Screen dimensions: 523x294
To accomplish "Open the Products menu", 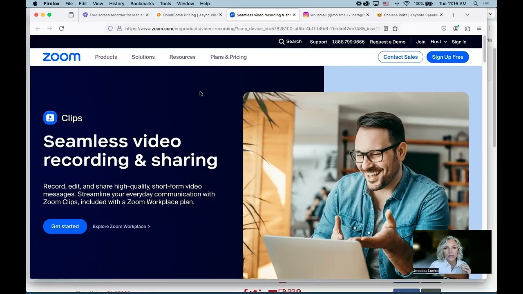I will tap(106, 57).
